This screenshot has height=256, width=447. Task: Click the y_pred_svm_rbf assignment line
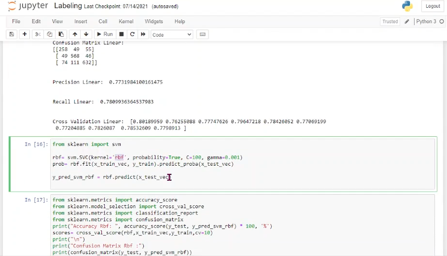click(112, 177)
